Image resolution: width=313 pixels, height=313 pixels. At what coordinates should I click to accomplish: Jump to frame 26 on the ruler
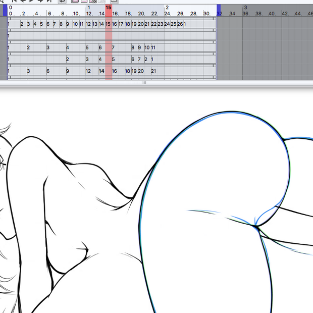coord(180,14)
